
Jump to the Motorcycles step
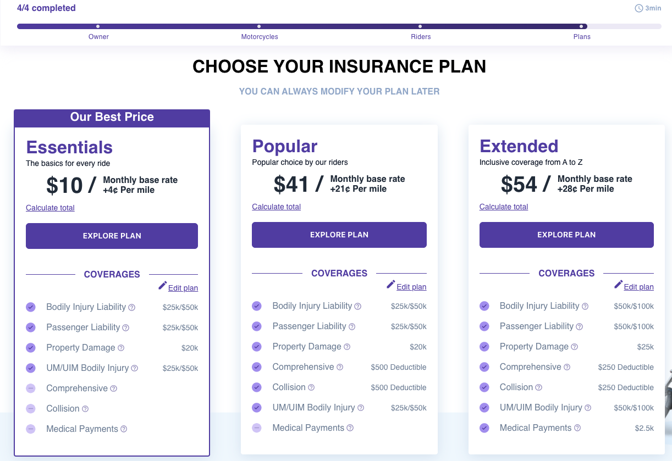260,37
